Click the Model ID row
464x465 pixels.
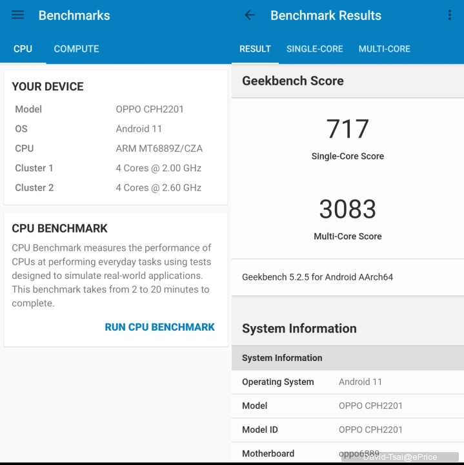click(348, 430)
